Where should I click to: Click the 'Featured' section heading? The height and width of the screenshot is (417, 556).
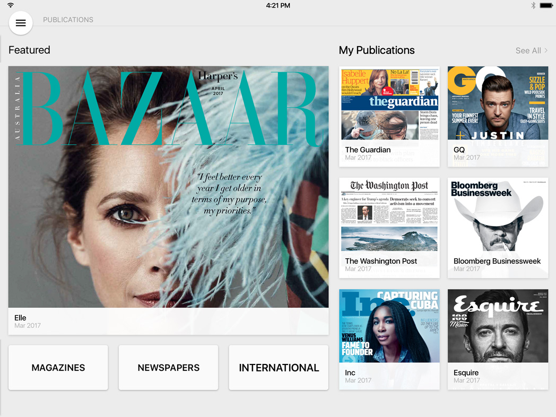(x=29, y=50)
